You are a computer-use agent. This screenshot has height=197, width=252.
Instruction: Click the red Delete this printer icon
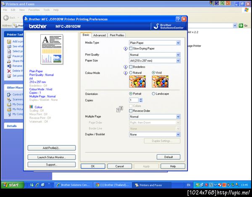pos(9,71)
